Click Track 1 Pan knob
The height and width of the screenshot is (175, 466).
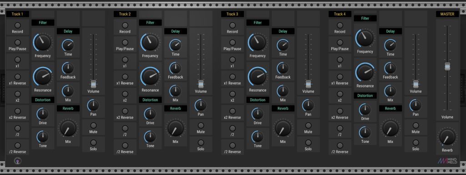(93, 106)
